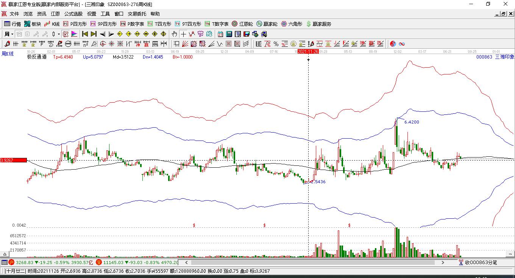The height and width of the screenshot is (278, 515).
Task: Open the 六角形 hexagon tool
Action: (x=292, y=24)
